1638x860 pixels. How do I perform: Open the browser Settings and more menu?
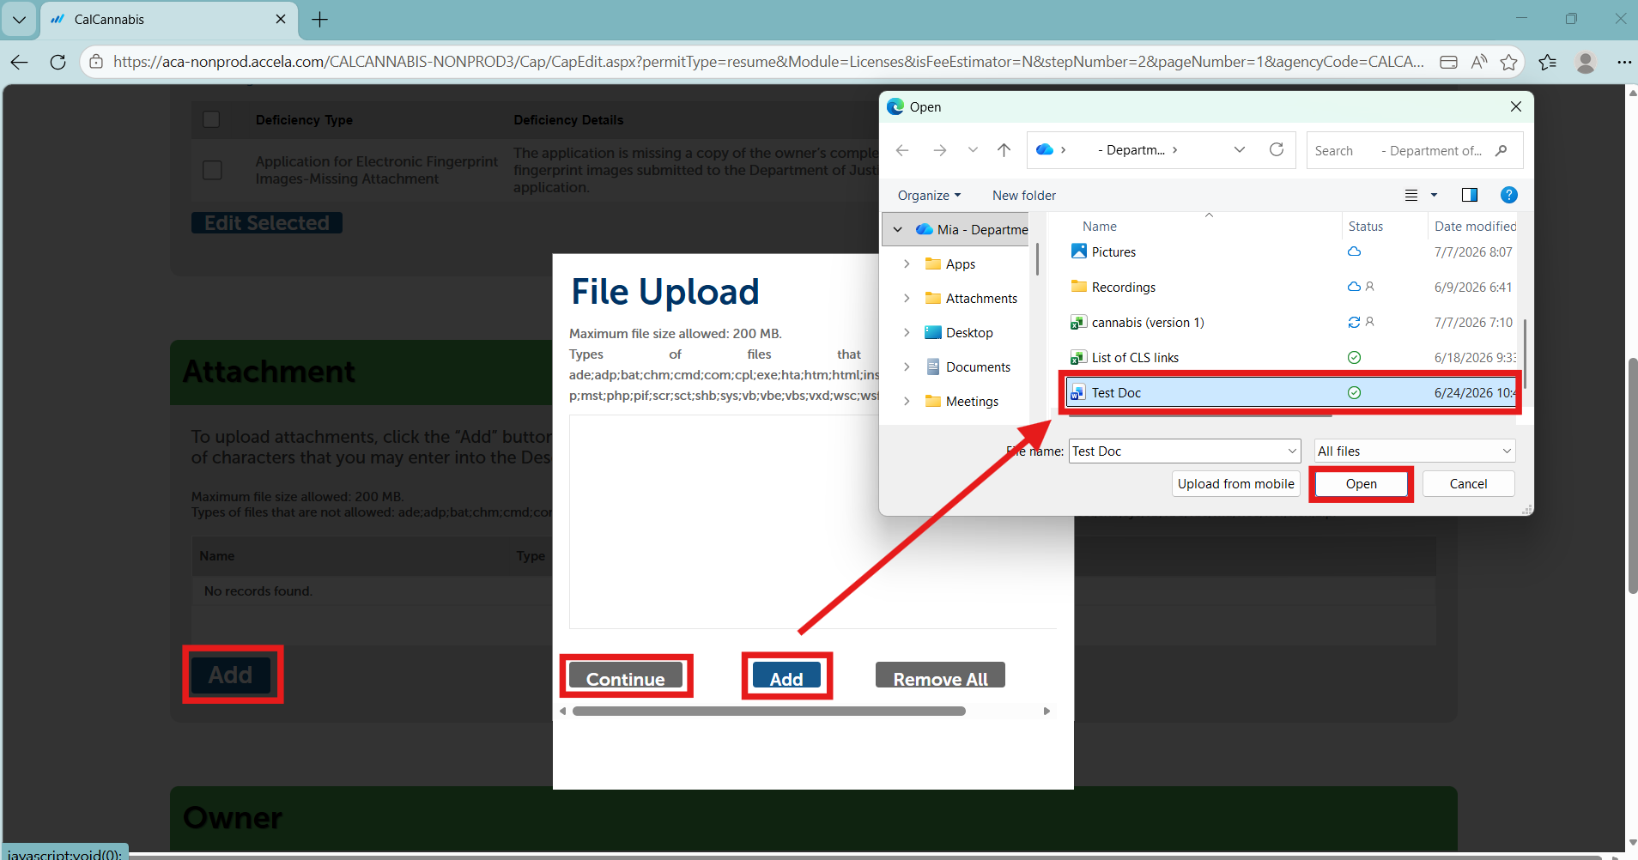1623,62
